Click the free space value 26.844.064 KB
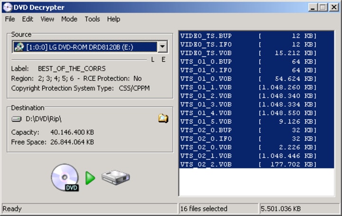The height and width of the screenshot is (216, 342). coord(72,142)
